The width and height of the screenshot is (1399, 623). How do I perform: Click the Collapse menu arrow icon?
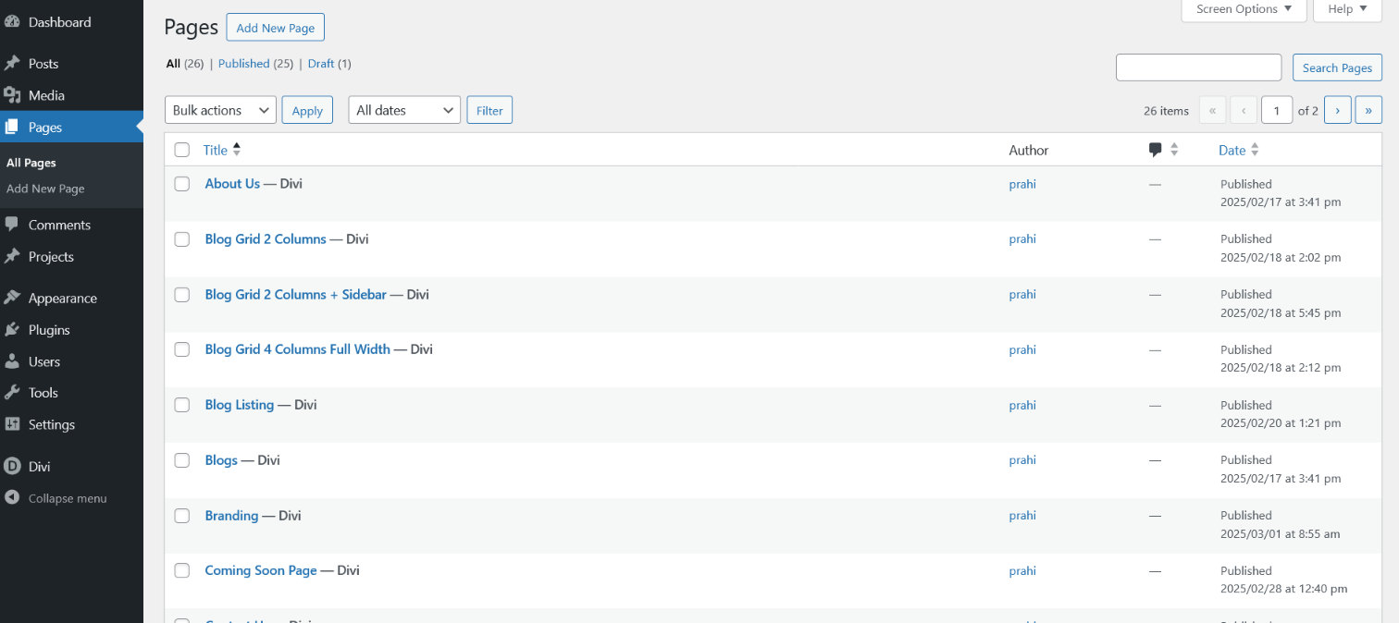pyautogui.click(x=12, y=497)
